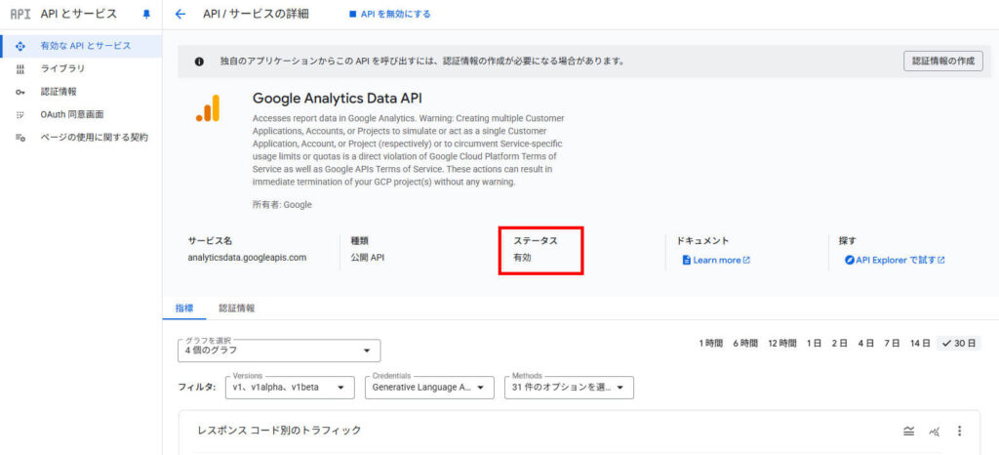Select the 12 時間 time range
999x455 pixels.
pyautogui.click(x=781, y=344)
